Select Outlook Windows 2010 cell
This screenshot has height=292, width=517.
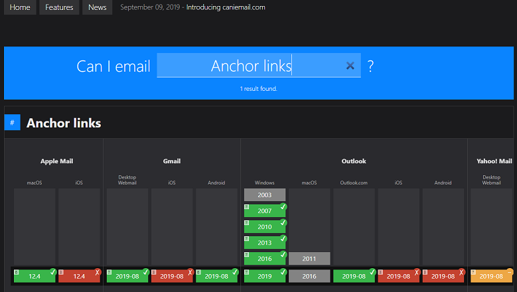(265, 227)
